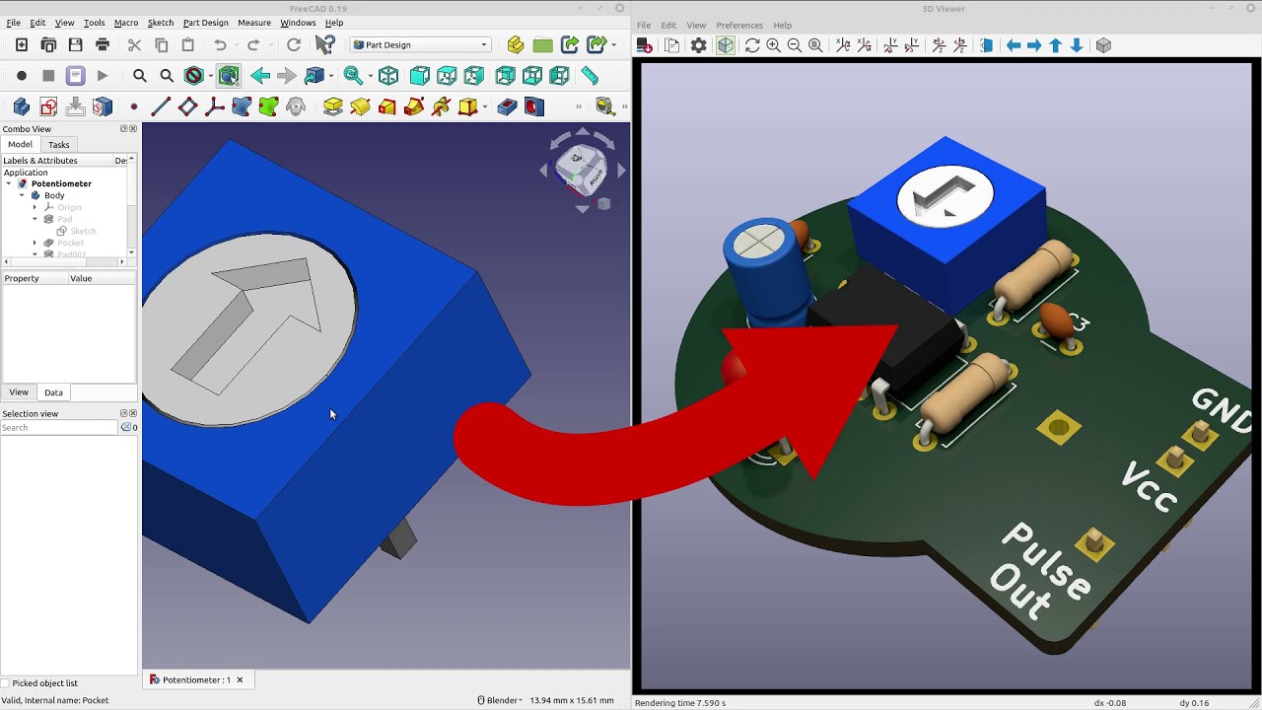Image resolution: width=1262 pixels, height=710 pixels.
Task: Click the bounding box selection icon
Action: (x=229, y=76)
